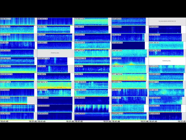The width and height of the screenshot is (186, 140).
Task: Open the PMSA BHZ IU 10 spectrogram
Action: (129, 116)
